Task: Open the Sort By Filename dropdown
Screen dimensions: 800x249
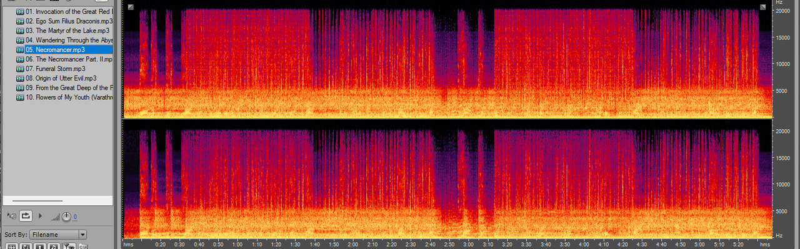Action: coord(58,234)
